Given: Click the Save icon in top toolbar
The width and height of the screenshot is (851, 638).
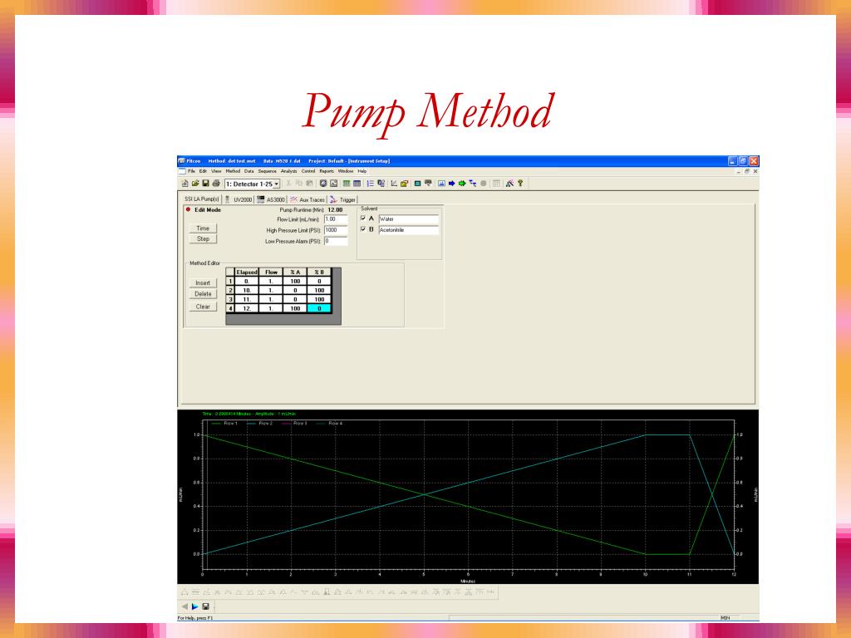Looking at the screenshot, I should [205, 183].
